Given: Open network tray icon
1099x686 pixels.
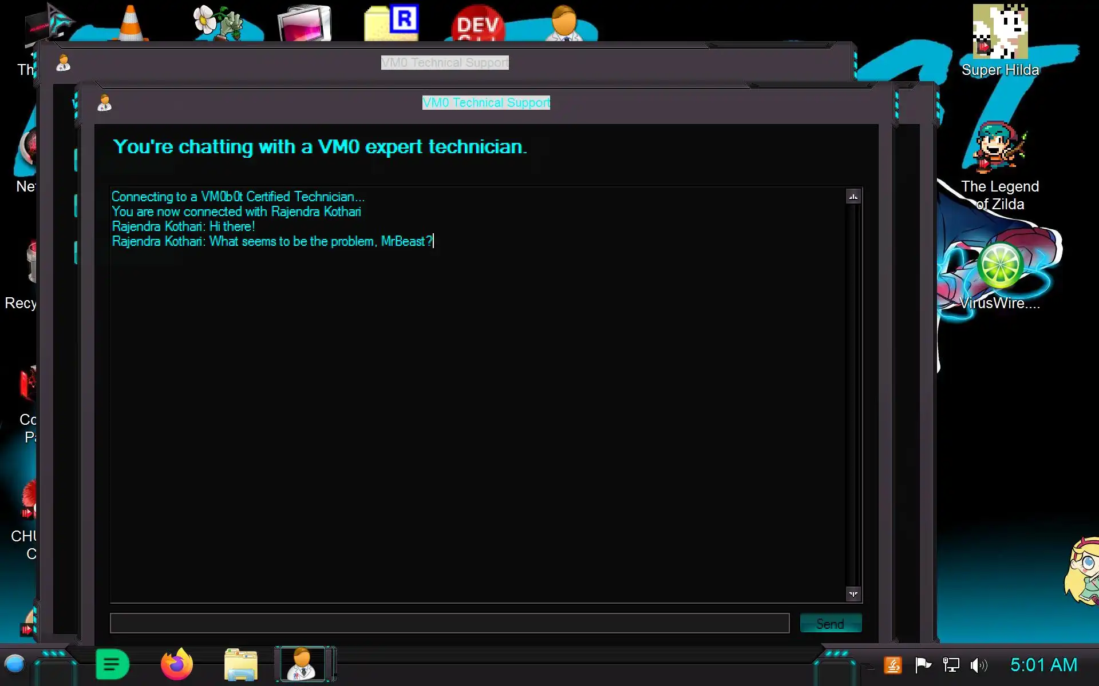Looking at the screenshot, I should (x=951, y=665).
